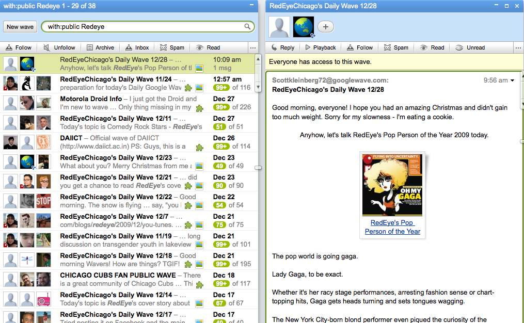The image size is (524, 323).
Task: Open the message timestamp dropdown arrow at 9:56 am
Action: (x=512, y=80)
